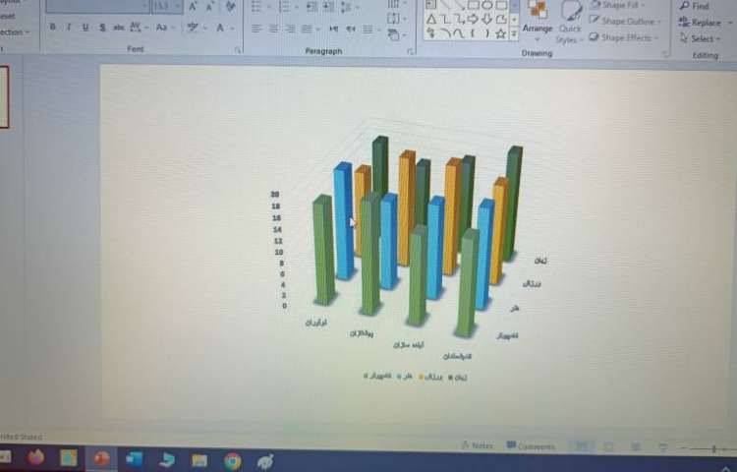This screenshot has width=737, height=472.
Task: Select the slide thumbnail in left pane
Action: (3, 96)
